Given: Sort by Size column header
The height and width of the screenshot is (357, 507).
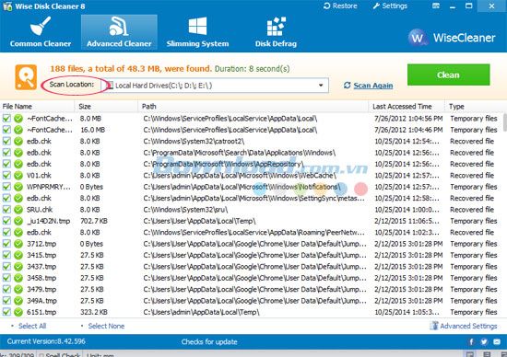Looking at the screenshot, I should pos(106,106).
